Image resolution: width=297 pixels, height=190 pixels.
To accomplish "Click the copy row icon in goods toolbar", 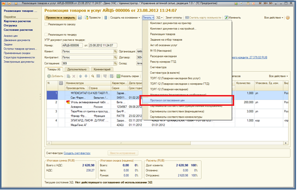I will [x=68, y=76].
